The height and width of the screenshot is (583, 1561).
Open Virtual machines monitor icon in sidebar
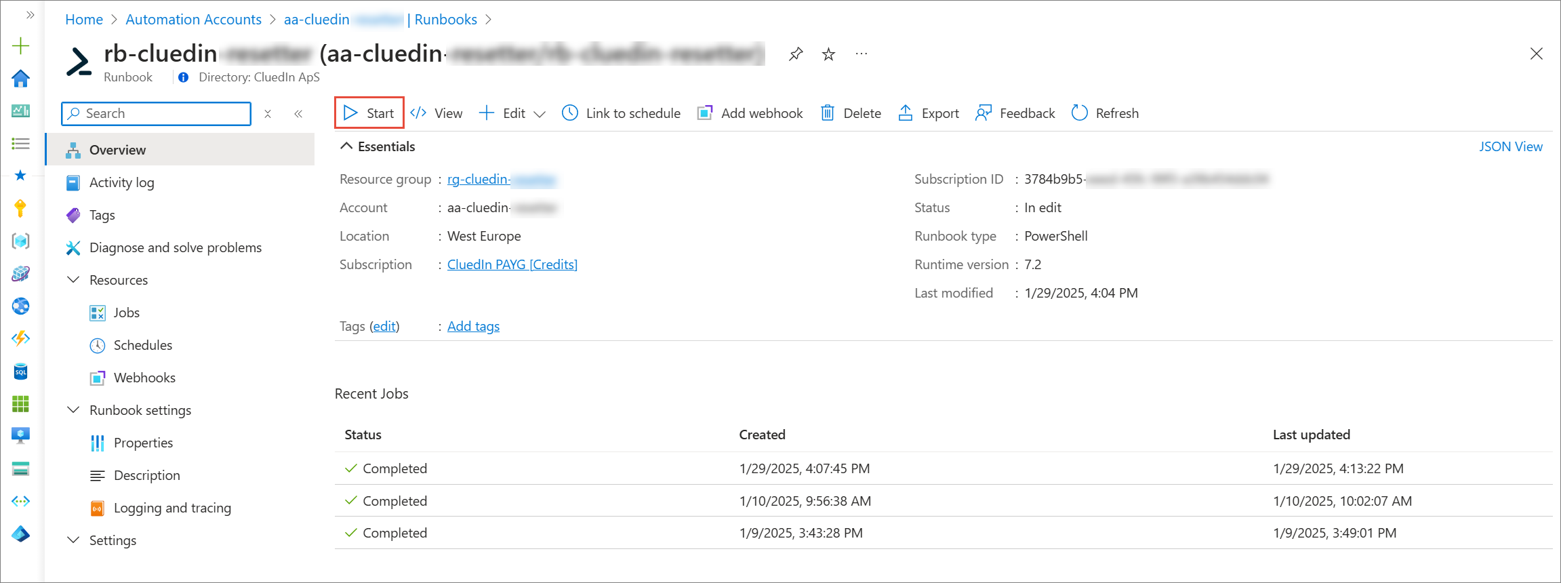pyautogui.click(x=21, y=436)
